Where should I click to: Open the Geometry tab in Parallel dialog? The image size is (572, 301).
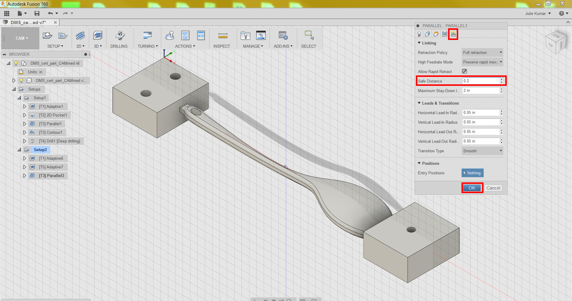click(427, 34)
